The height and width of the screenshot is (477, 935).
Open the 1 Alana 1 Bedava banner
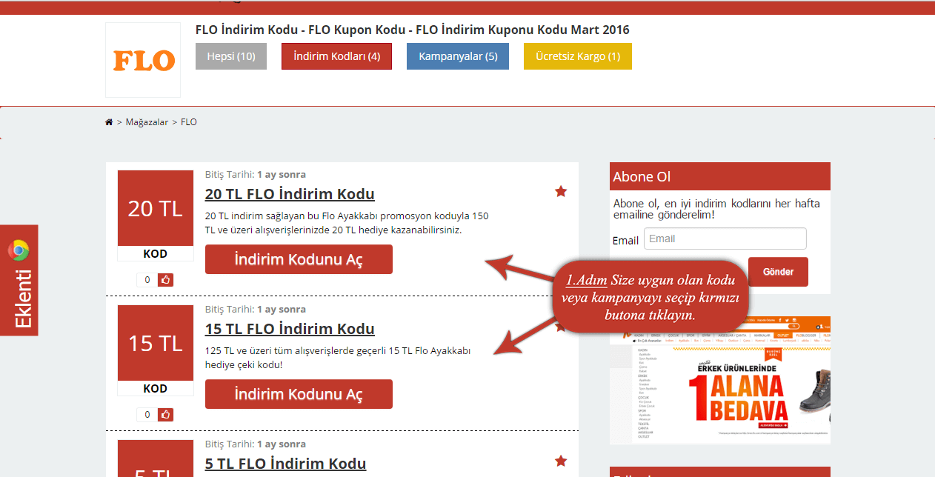(720, 380)
